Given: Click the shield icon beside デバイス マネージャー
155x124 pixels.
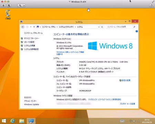Looking at the screenshot, I should pos(22,38).
